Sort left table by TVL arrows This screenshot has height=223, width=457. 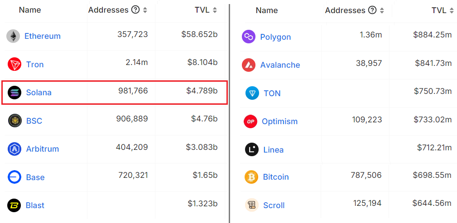(215, 10)
